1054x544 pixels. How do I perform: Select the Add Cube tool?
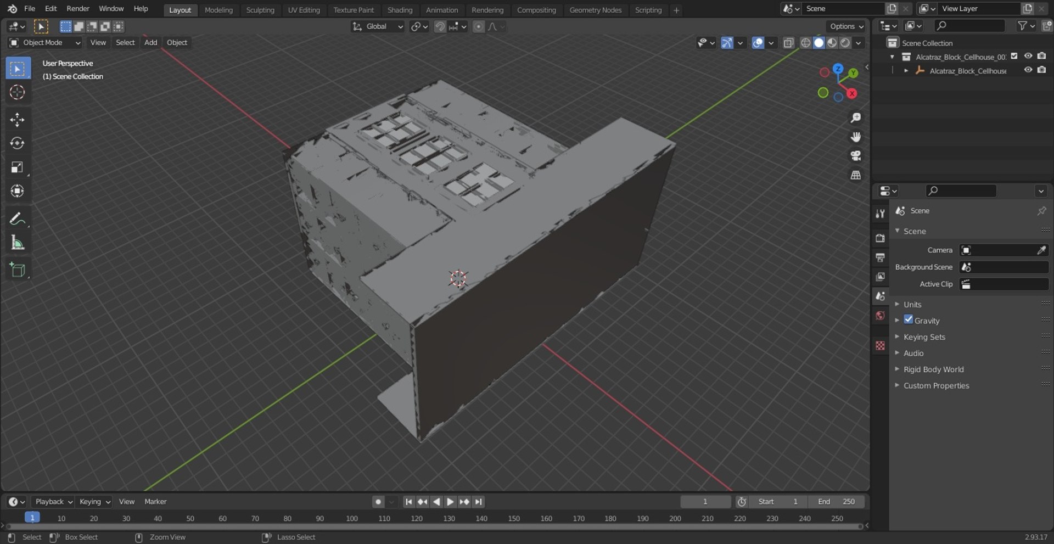coord(18,270)
